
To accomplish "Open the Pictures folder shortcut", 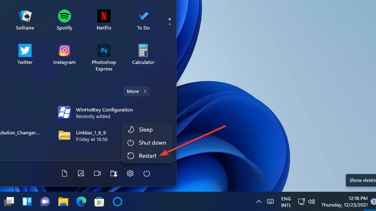I will point(81,173).
